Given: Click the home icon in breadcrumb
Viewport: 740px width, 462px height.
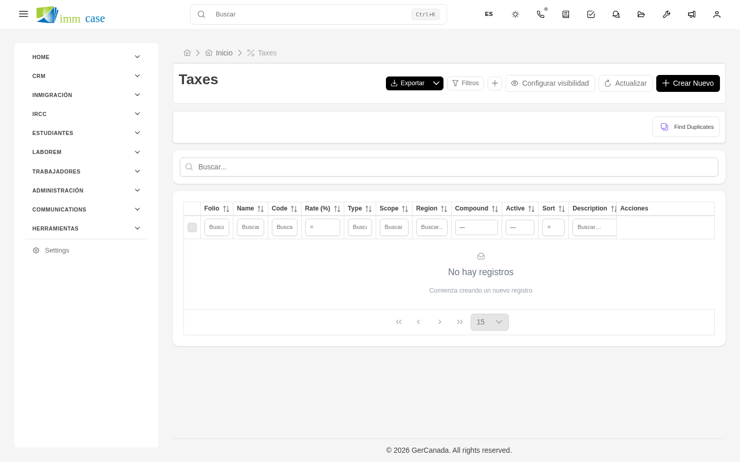Looking at the screenshot, I should 187,53.
